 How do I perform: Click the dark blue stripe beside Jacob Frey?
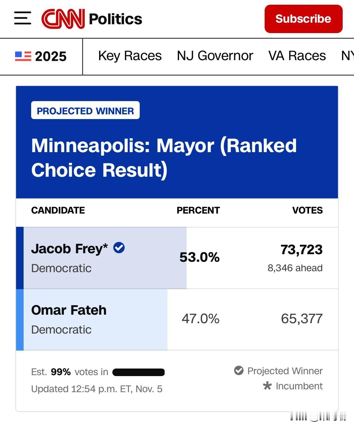click(x=20, y=258)
